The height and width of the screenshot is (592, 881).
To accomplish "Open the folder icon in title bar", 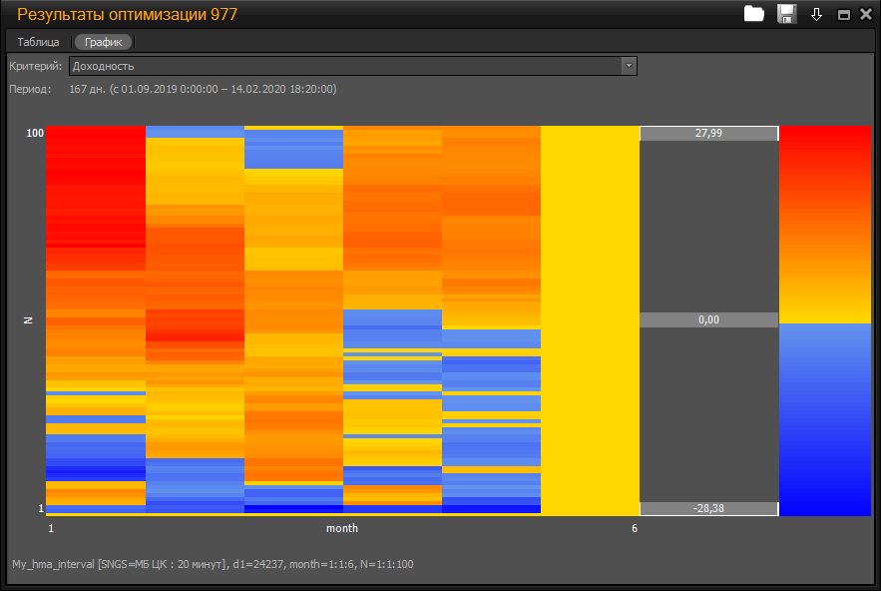I will coord(754,14).
